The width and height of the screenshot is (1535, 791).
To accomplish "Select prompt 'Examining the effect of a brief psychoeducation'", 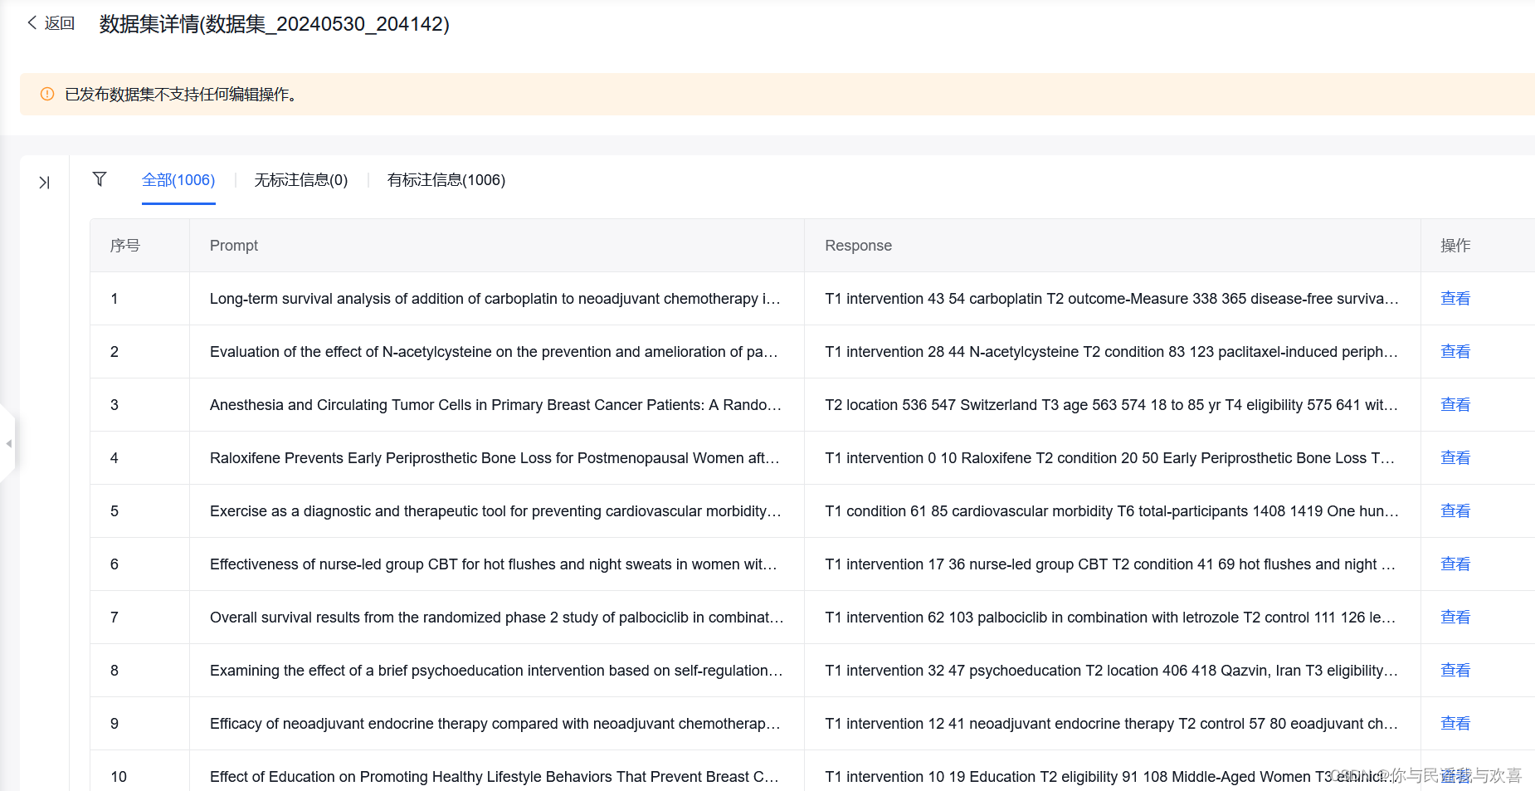I will point(496,671).
